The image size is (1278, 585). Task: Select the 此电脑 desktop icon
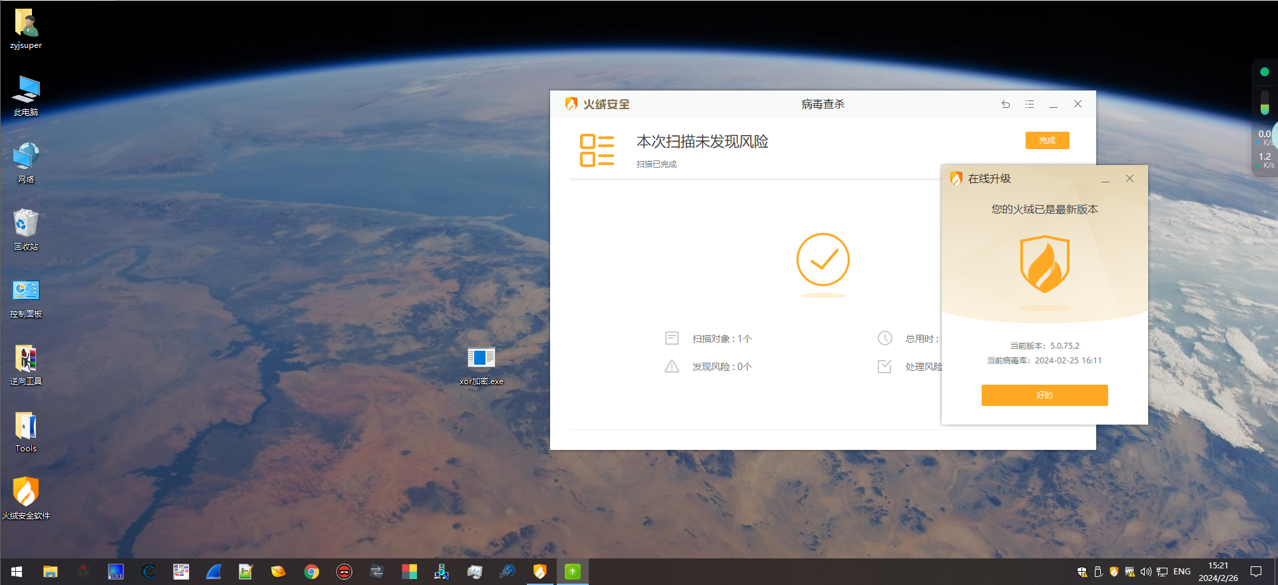(26, 97)
